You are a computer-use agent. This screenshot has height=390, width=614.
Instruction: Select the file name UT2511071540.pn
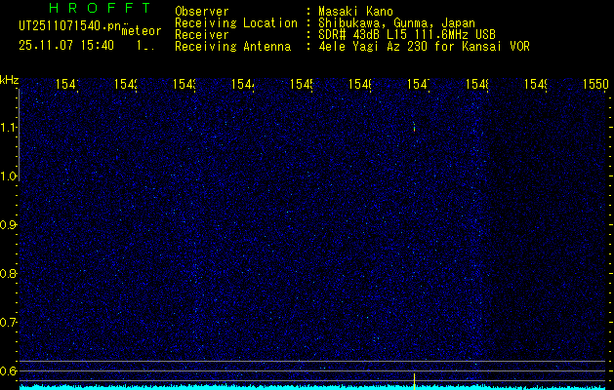coord(70,26)
